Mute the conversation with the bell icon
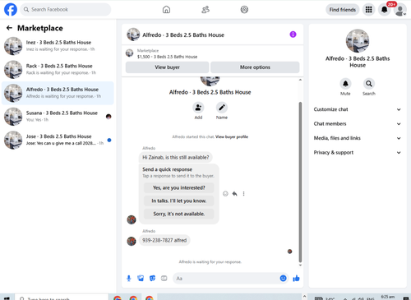Image resolution: width=411 pixels, height=300 pixels. pyautogui.click(x=345, y=84)
